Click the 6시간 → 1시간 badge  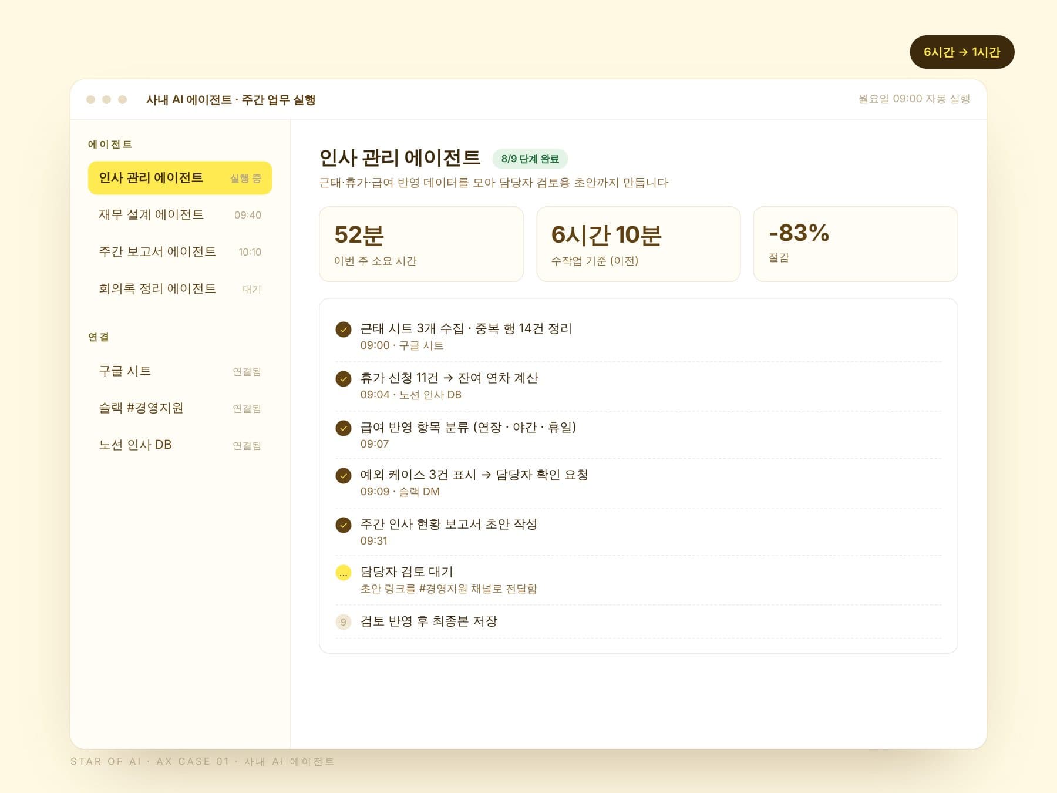[x=962, y=52]
